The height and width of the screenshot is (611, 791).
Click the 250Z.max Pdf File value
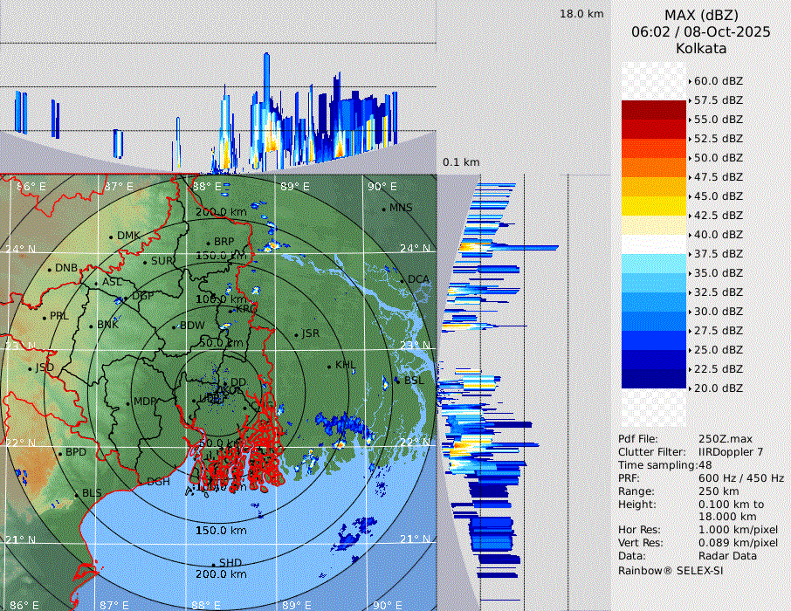coord(726,439)
